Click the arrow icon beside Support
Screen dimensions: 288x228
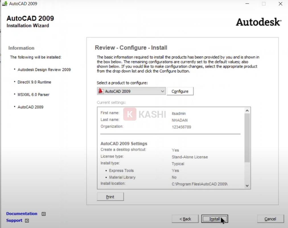click(x=27, y=221)
